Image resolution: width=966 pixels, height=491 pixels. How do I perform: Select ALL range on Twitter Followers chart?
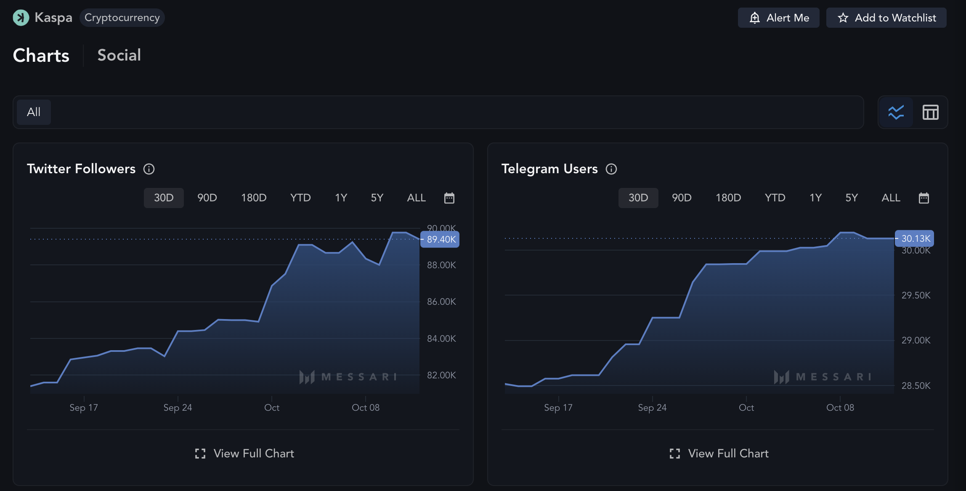tap(416, 198)
